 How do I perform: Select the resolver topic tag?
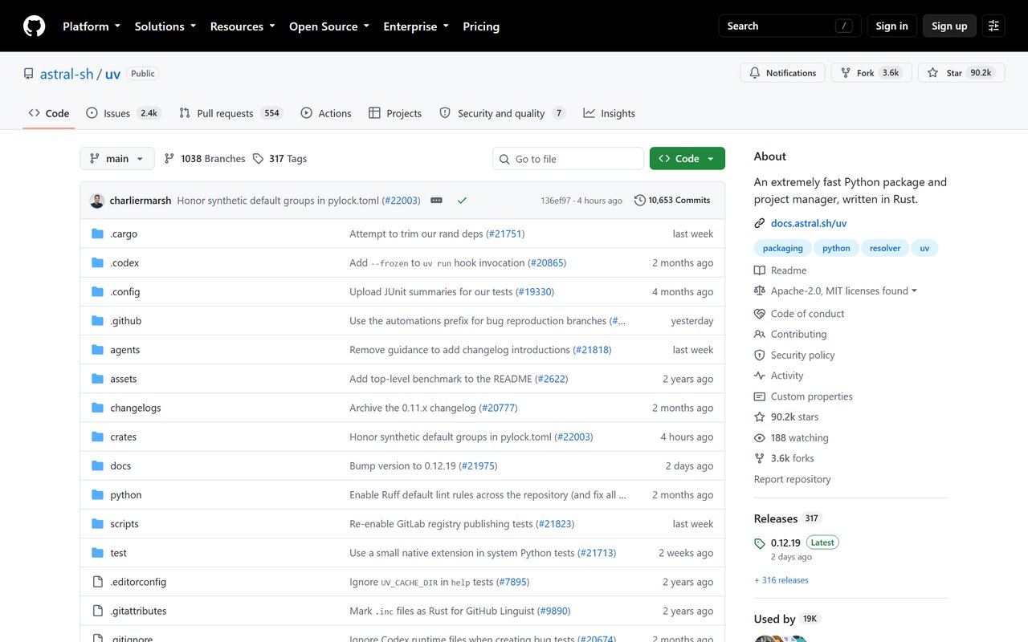[x=885, y=248]
